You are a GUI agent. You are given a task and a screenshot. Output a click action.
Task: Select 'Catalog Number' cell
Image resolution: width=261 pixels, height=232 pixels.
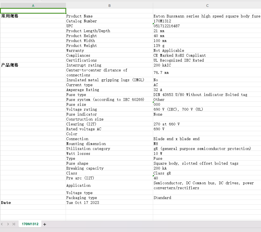pos(109,21)
